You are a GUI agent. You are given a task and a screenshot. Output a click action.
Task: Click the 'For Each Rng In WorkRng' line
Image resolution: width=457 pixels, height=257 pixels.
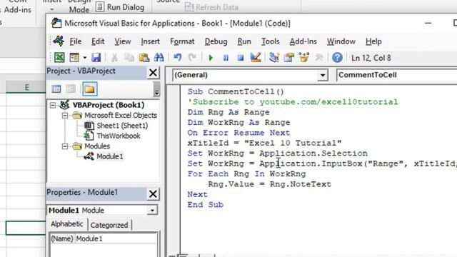[246, 174]
